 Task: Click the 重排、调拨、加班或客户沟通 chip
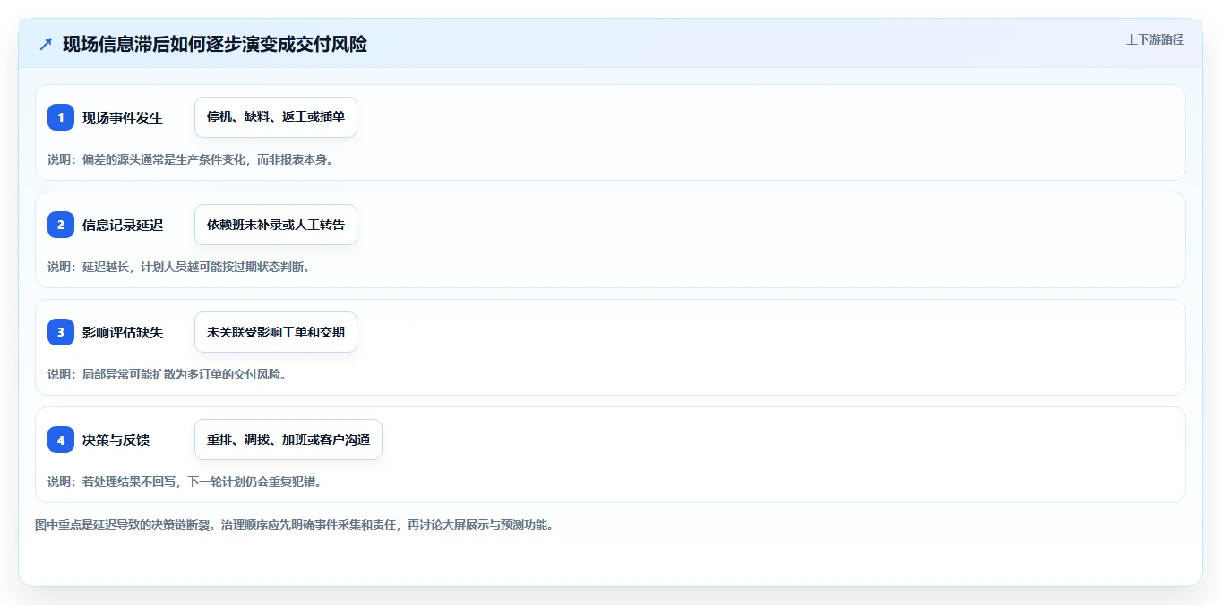[x=288, y=439]
